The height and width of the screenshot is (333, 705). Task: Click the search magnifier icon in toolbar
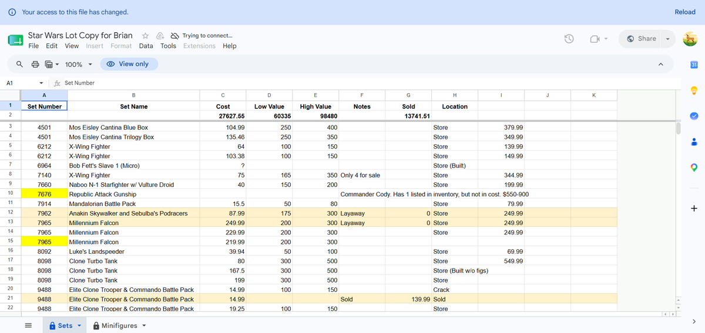(x=20, y=64)
